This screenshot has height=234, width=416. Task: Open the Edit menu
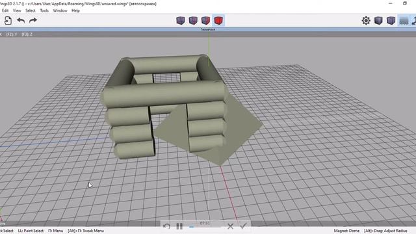click(5, 10)
